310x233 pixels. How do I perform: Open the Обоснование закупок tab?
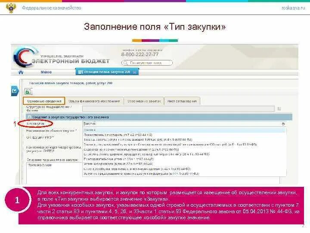click(x=144, y=101)
